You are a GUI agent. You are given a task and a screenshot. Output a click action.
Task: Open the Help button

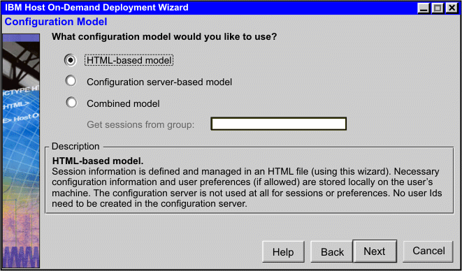[283, 252]
